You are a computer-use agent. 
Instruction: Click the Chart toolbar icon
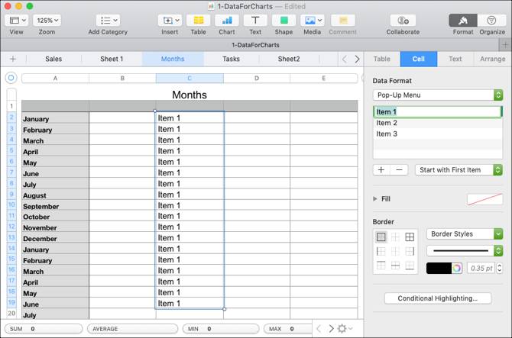point(227,21)
